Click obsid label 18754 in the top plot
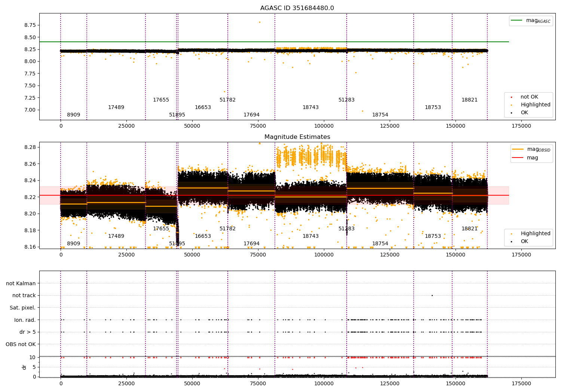Image resolution: width=561 pixels, height=392 pixels. coord(380,115)
